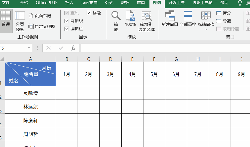Arrange All windows (全部重排)
Viewport: 250px width, 147px height.
(188, 19)
